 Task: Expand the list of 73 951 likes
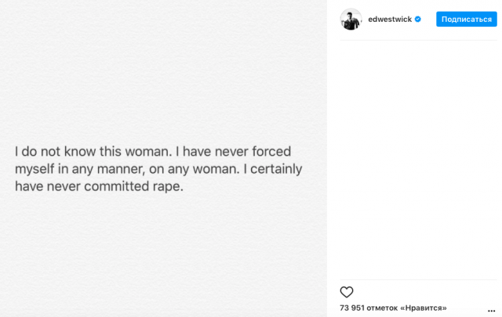point(393,308)
